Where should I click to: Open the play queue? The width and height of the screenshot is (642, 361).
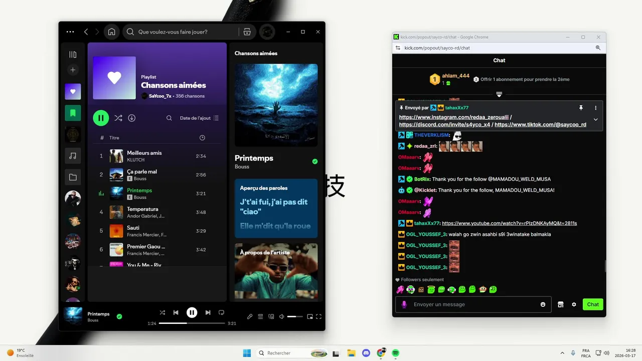[x=260, y=316]
